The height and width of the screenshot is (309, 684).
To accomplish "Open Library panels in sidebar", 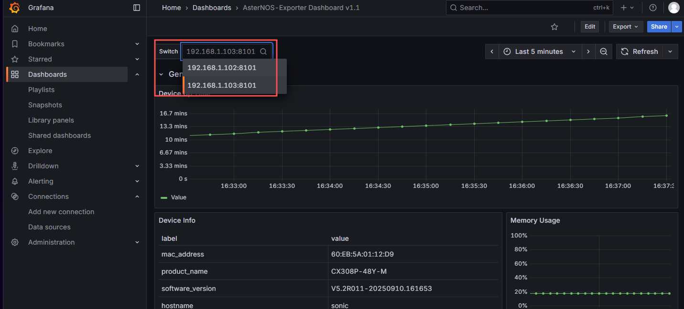I will 51,120.
